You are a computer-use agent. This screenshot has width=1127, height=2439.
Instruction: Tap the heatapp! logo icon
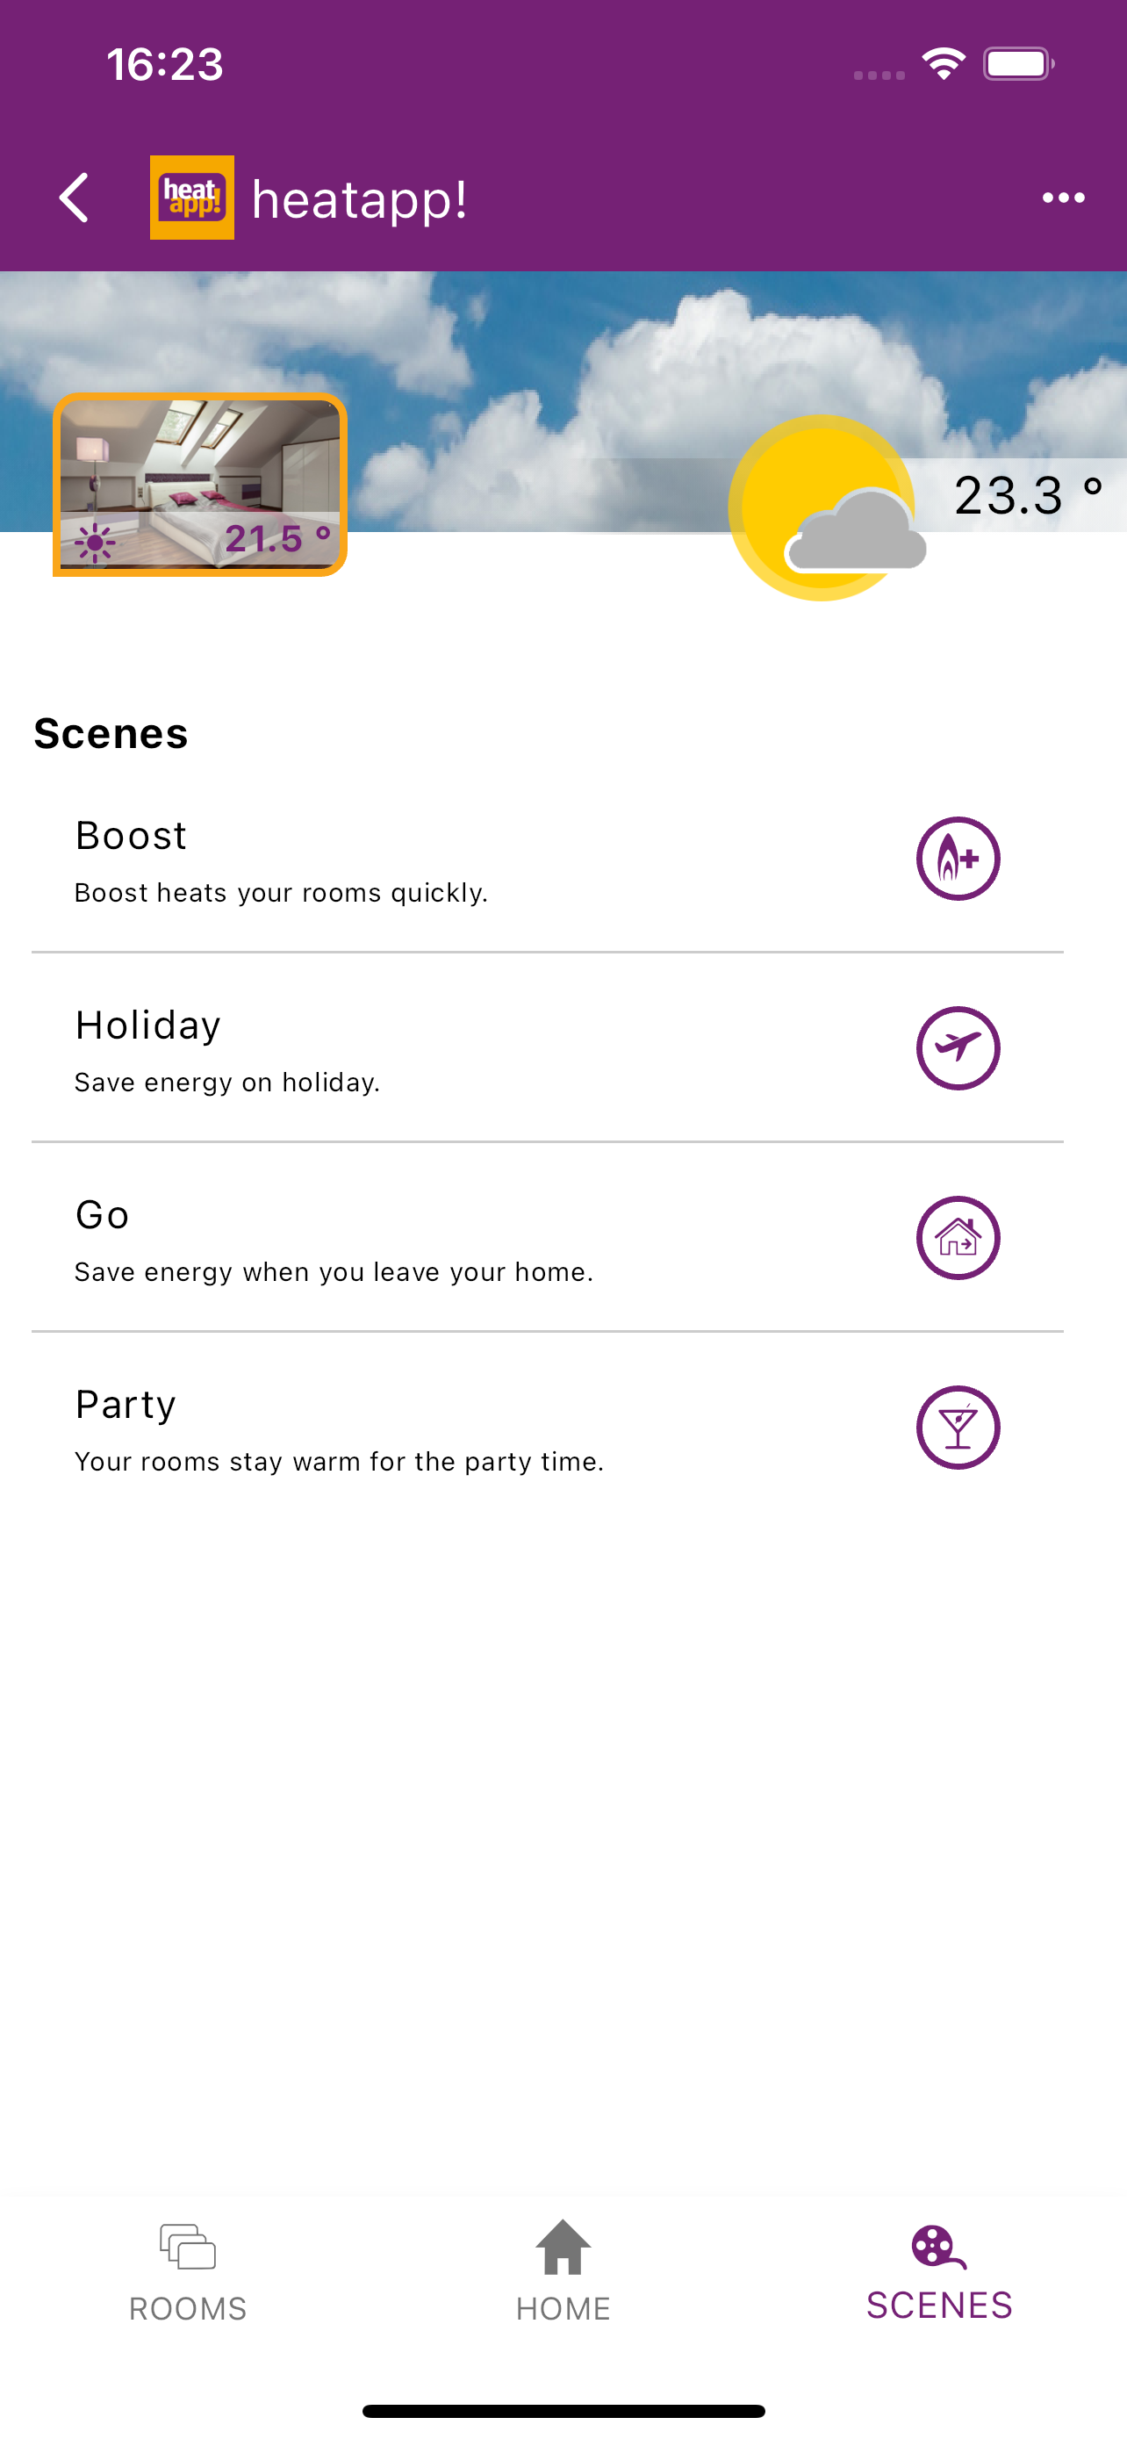pyautogui.click(x=192, y=197)
